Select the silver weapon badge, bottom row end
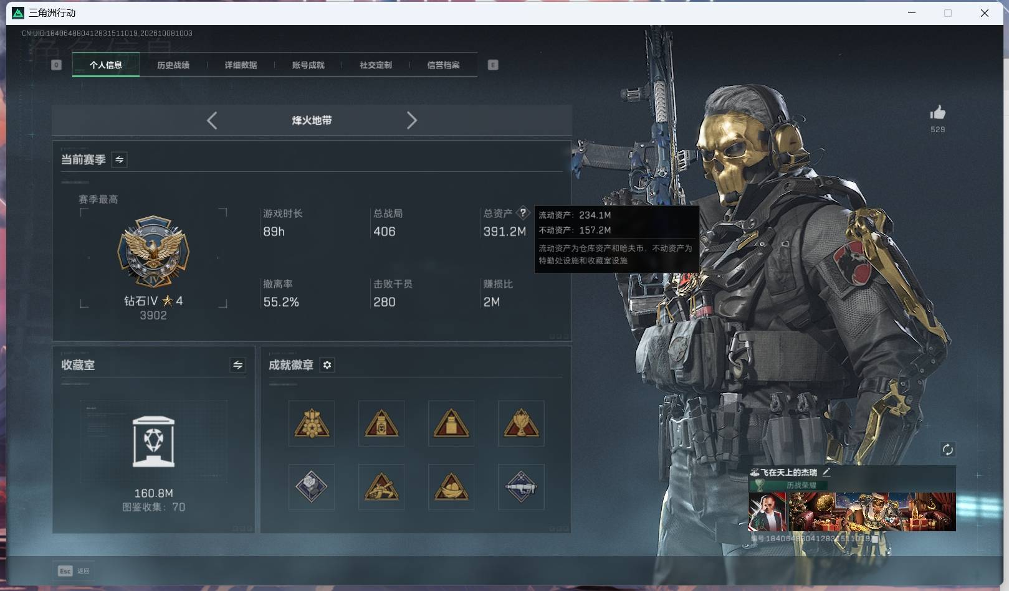Viewport: 1009px width, 591px height. coord(521,486)
